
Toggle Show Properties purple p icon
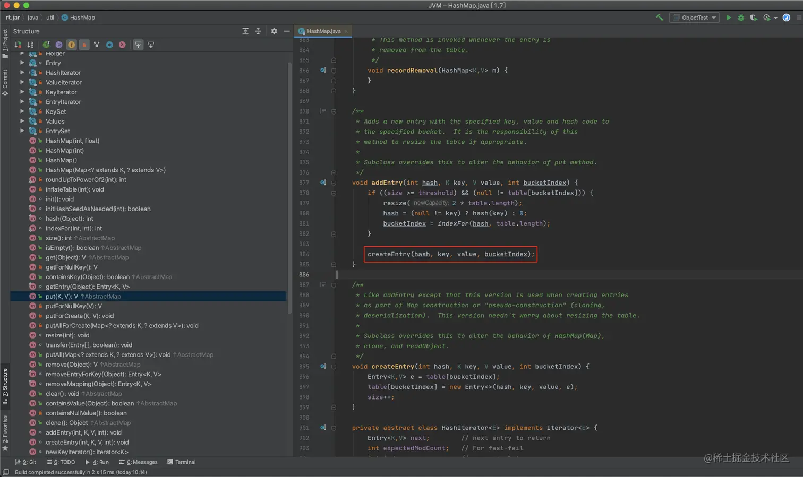pos(58,45)
